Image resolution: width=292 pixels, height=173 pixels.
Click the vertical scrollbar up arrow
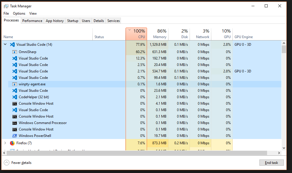(x=284, y=43)
